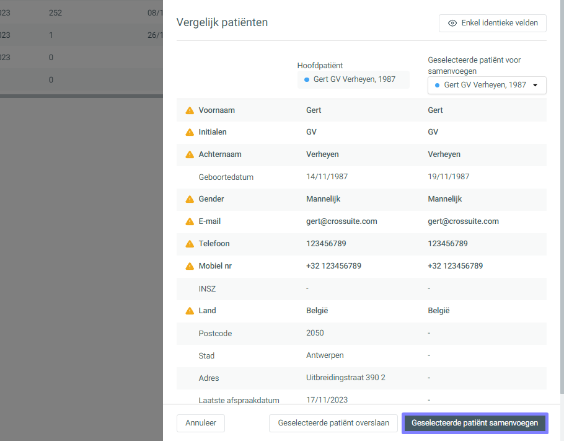
Task: Click Geselecteerde patiënt samenvoegen button
Action: (x=475, y=423)
